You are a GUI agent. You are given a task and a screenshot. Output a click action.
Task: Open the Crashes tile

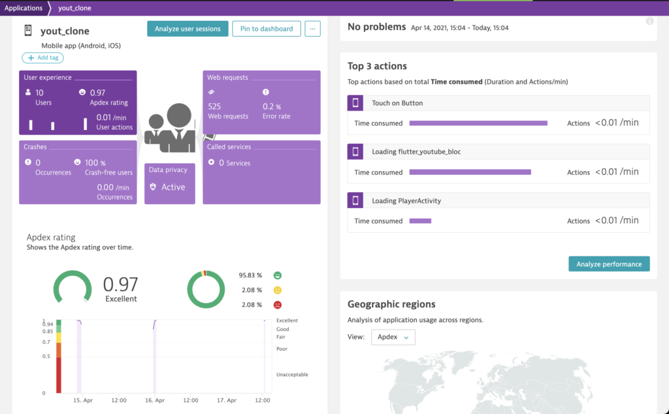pos(78,172)
